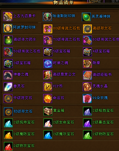The image size is (119, 151).
Task: Click the 物品清单 panel title
Action: click(63, 2)
